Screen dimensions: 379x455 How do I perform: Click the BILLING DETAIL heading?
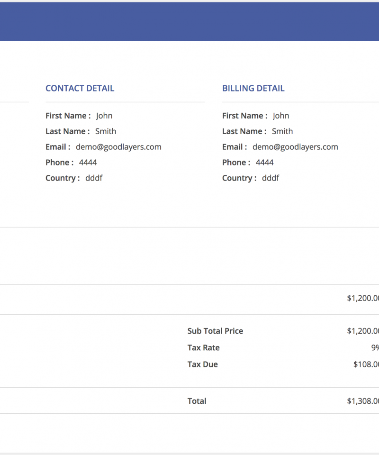click(x=253, y=88)
